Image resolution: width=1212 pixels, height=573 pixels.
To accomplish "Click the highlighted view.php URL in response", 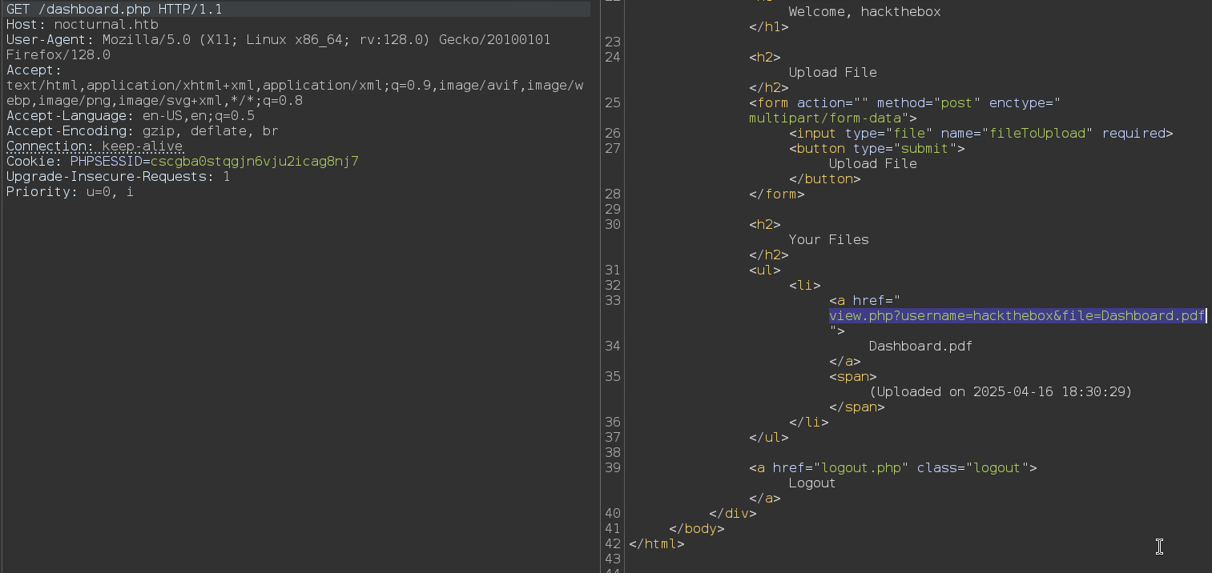I will 1017,316.
